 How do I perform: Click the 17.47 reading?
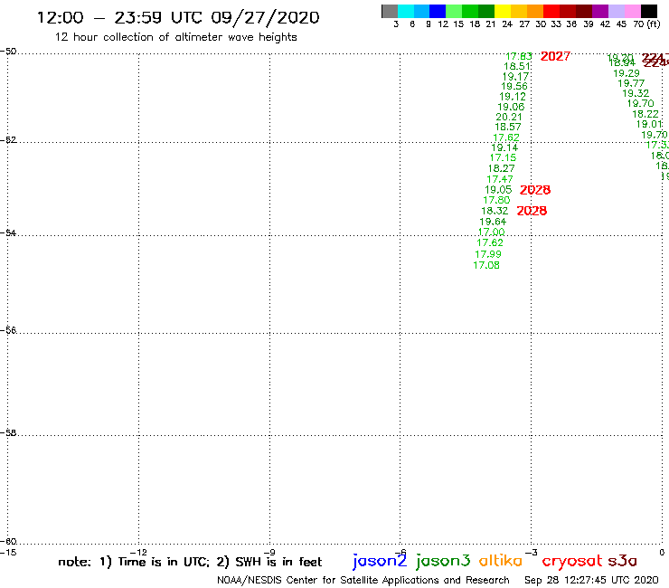click(500, 179)
